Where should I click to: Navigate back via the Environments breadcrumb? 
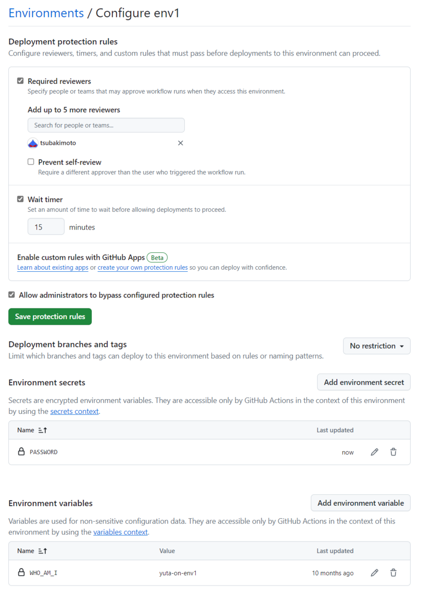(x=46, y=13)
